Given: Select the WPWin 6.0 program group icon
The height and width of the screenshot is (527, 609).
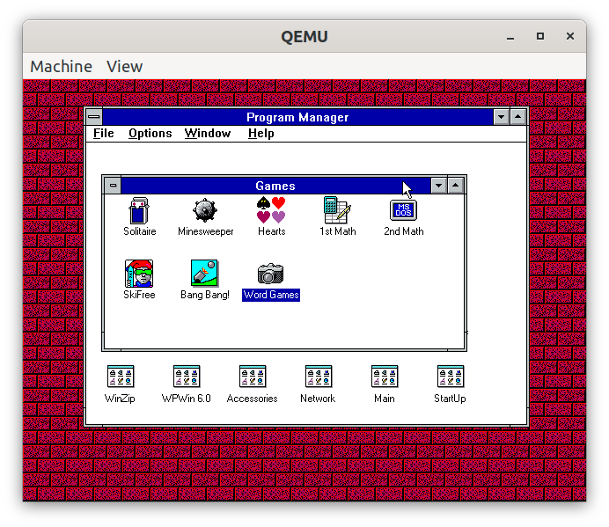Looking at the screenshot, I should click(x=187, y=377).
